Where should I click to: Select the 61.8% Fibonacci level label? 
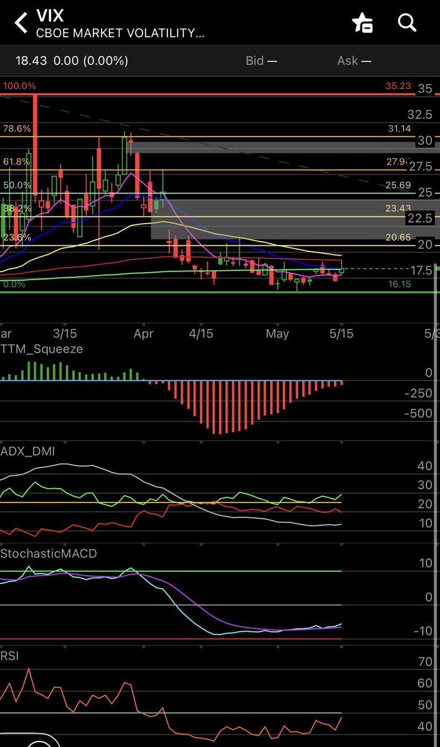click(x=16, y=161)
